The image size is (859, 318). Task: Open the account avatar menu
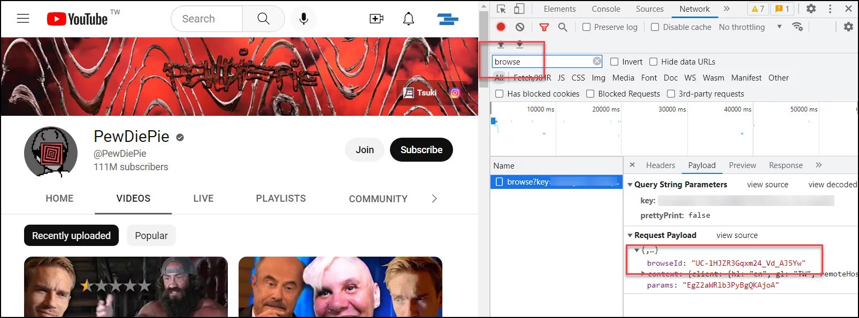448,19
